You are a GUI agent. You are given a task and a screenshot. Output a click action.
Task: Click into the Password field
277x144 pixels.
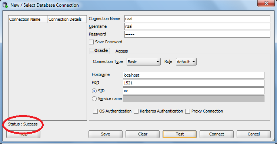[197, 34]
